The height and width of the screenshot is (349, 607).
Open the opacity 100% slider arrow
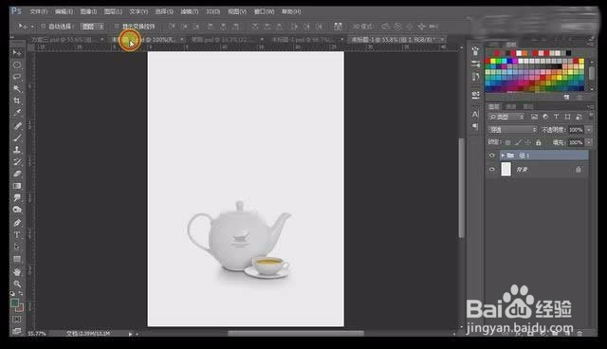[589, 130]
